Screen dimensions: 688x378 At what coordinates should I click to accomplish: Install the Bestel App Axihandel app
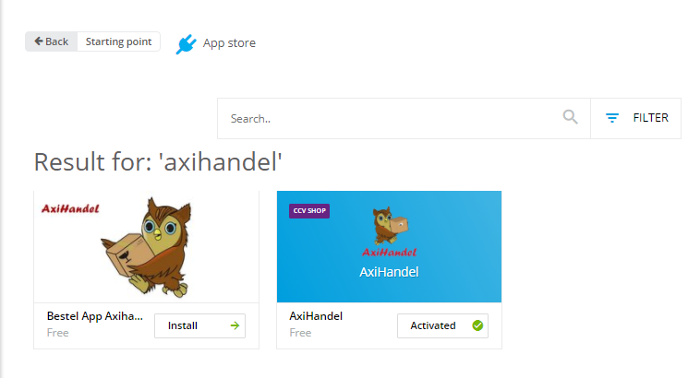tap(199, 325)
